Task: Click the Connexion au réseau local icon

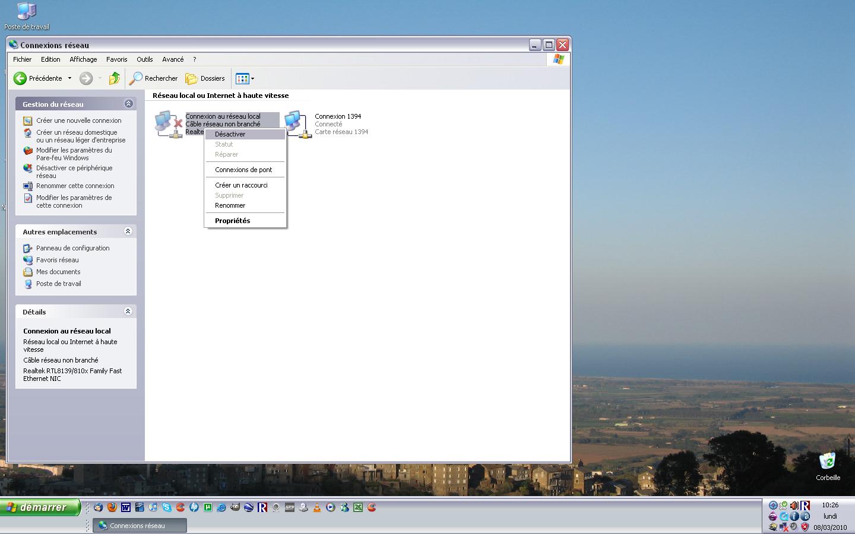Action: pyautogui.click(x=167, y=124)
